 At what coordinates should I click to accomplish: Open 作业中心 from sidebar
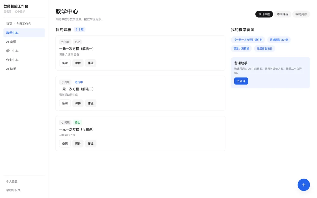tap(24, 60)
